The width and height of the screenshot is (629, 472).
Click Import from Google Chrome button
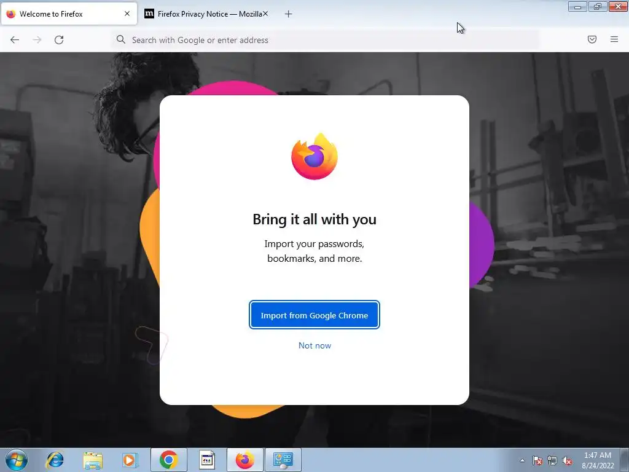[x=314, y=315]
